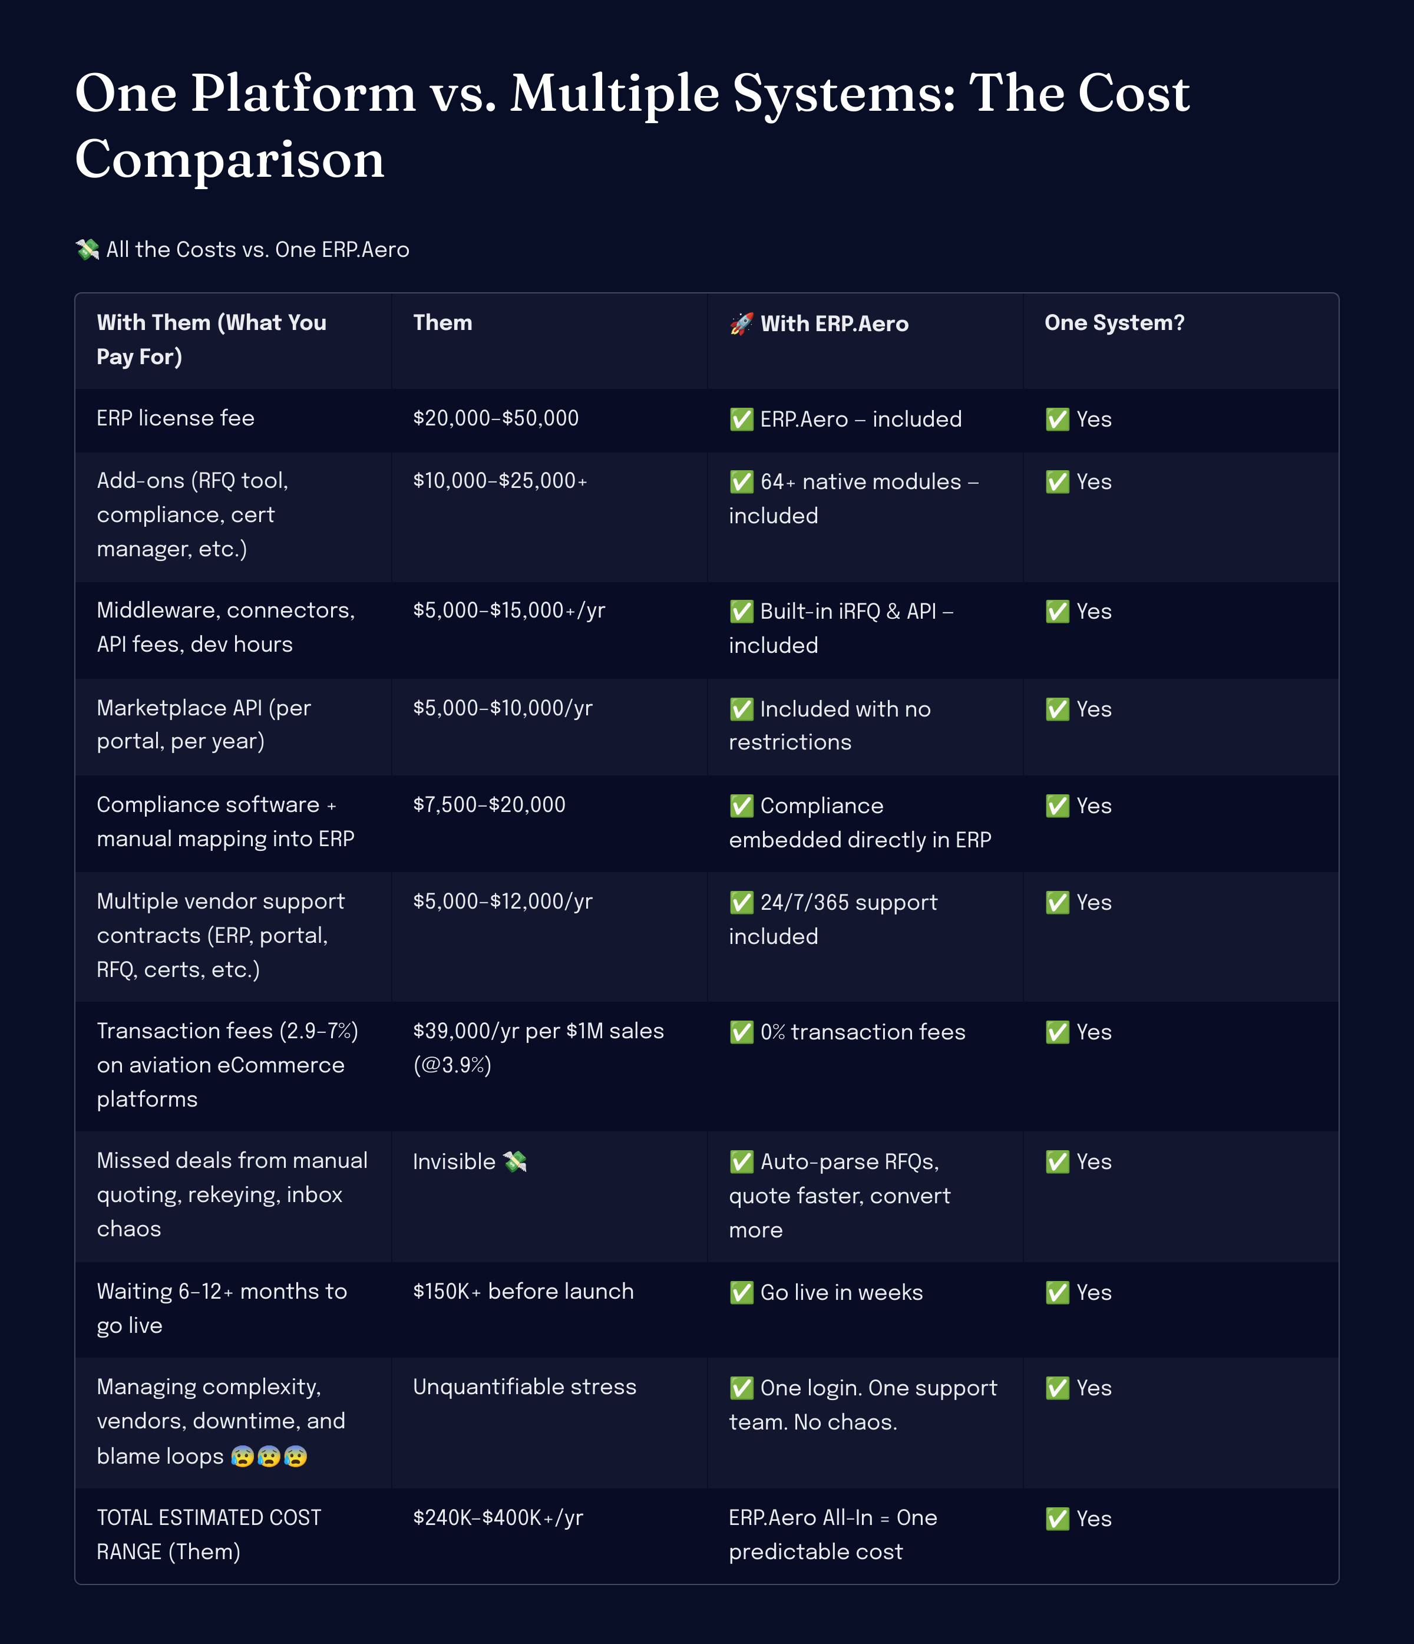Click the Yes checkmark in TOTAL ESTIMATED COST row
The height and width of the screenshot is (1644, 1414).
1057,1518
